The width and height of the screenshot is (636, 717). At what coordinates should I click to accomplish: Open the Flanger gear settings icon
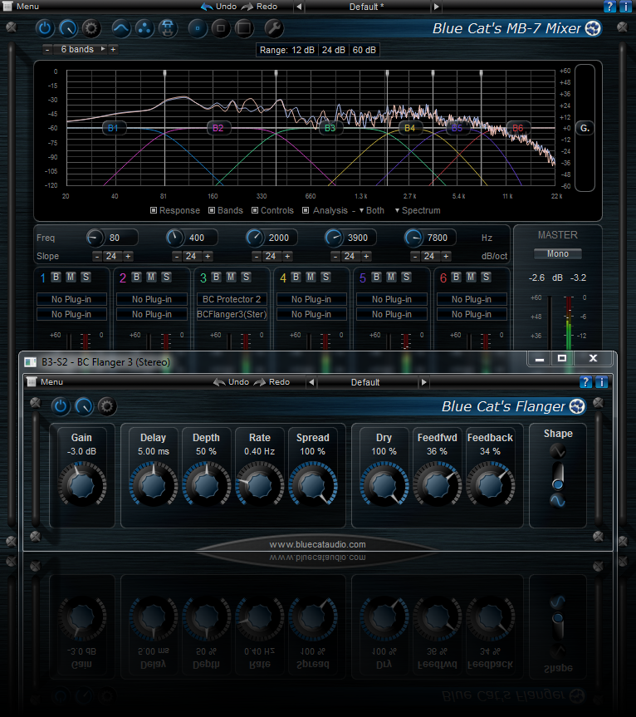point(107,406)
